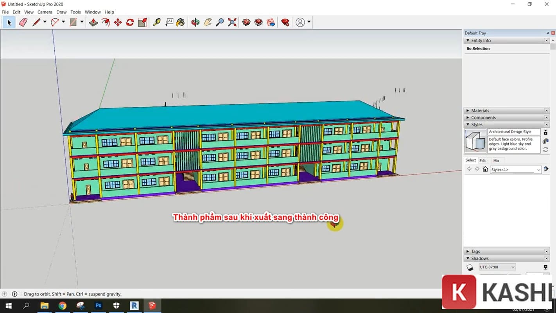This screenshot has width=556, height=313.
Task: Click the Create new style button
Action: pyautogui.click(x=545, y=133)
